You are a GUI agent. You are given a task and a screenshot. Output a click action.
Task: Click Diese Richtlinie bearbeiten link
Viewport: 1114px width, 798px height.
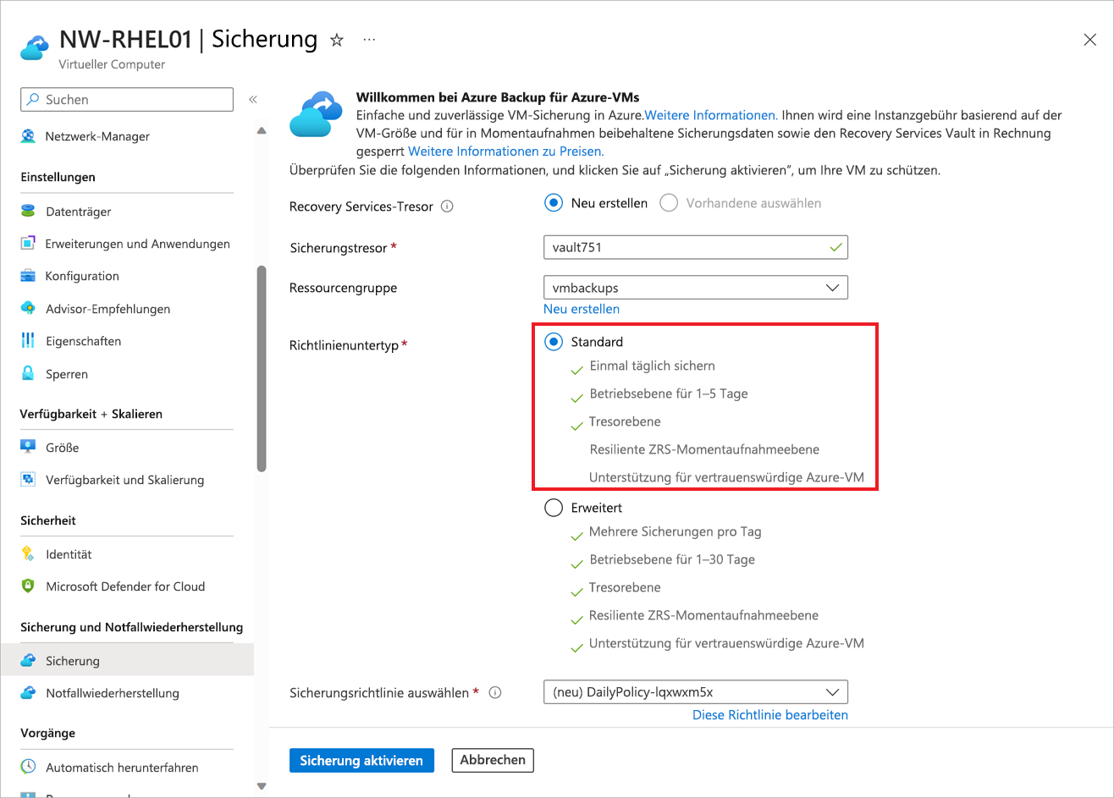pos(770,715)
